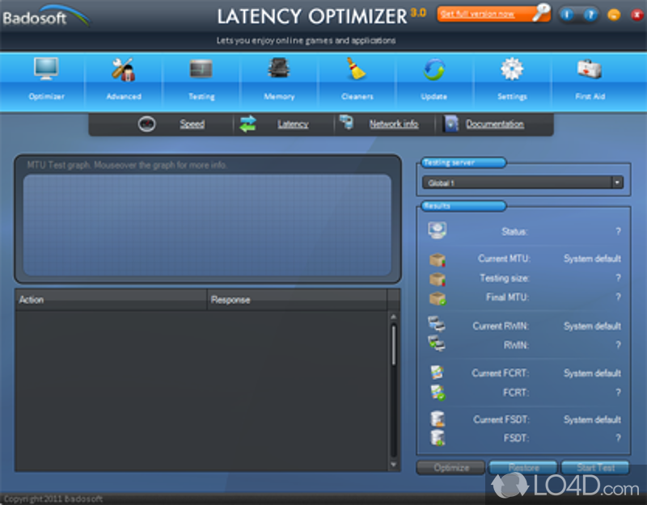Click the Start Test button
647x505 pixels.
[595, 468]
